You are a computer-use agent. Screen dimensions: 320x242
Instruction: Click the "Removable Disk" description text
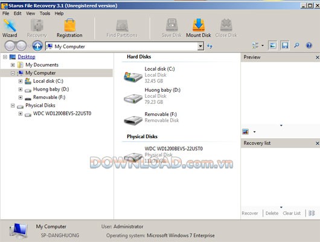pyautogui.click(x=162, y=120)
